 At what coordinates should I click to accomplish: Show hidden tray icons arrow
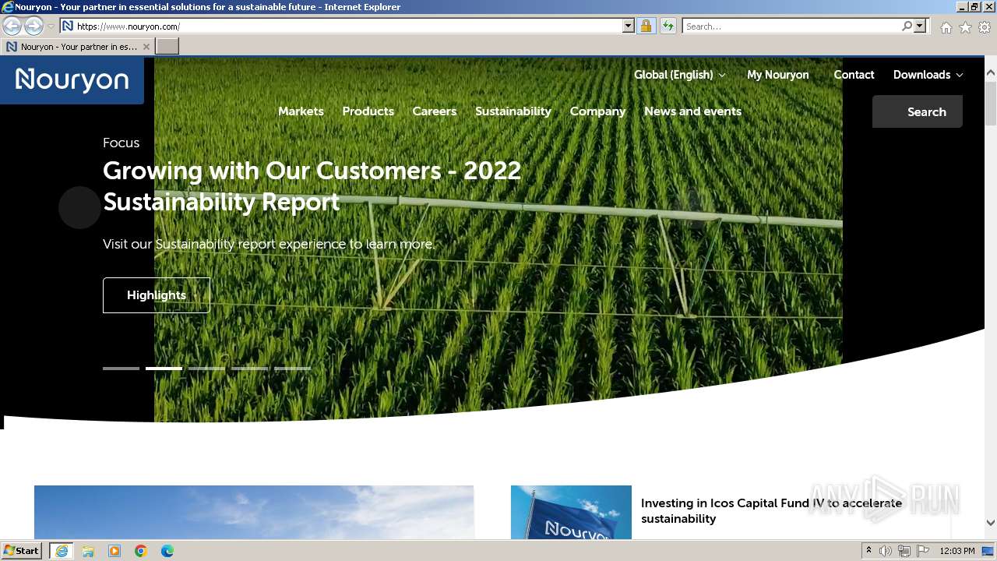pyautogui.click(x=868, y=551)
